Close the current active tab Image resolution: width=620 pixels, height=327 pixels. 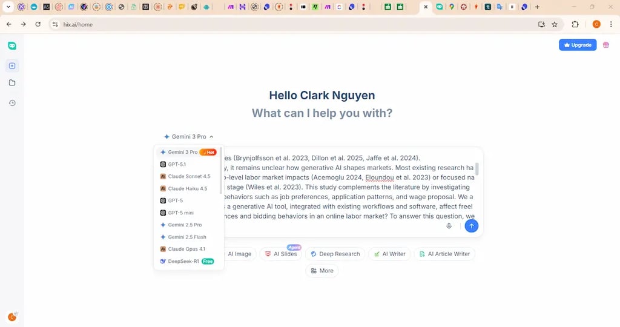click(426, 7)
